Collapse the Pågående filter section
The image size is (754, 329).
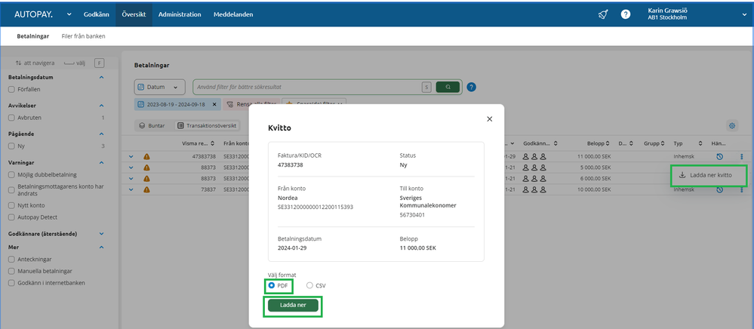coord(101,134)
